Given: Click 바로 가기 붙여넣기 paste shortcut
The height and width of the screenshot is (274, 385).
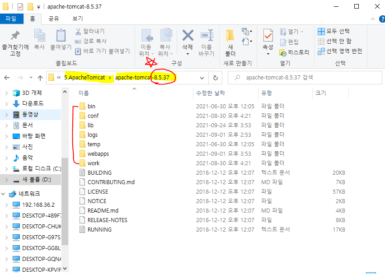Looking at the screenshot, I should (102, 51).
